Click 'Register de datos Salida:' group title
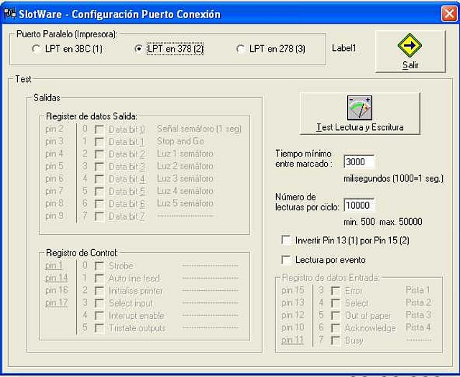The image size is (460, 377). tap(91, 116)
